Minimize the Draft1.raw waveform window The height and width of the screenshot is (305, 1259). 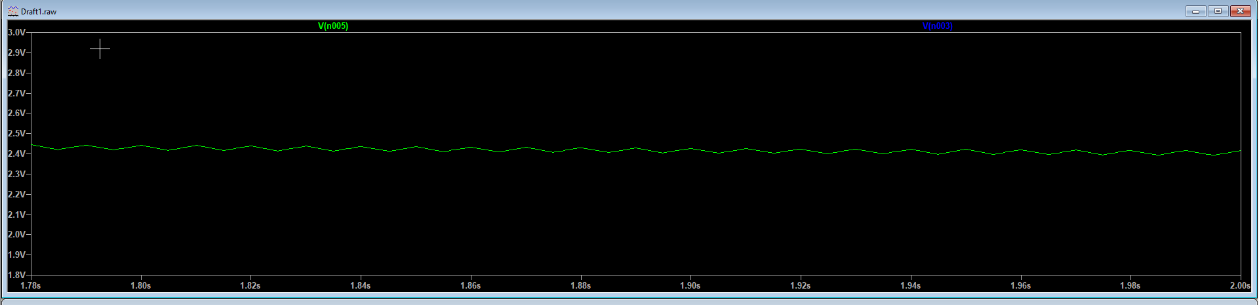coord(1195,11)
